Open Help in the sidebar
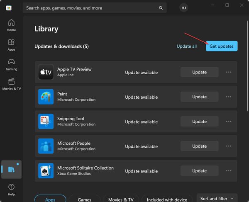The image size is (249, 202). [11, 190]
